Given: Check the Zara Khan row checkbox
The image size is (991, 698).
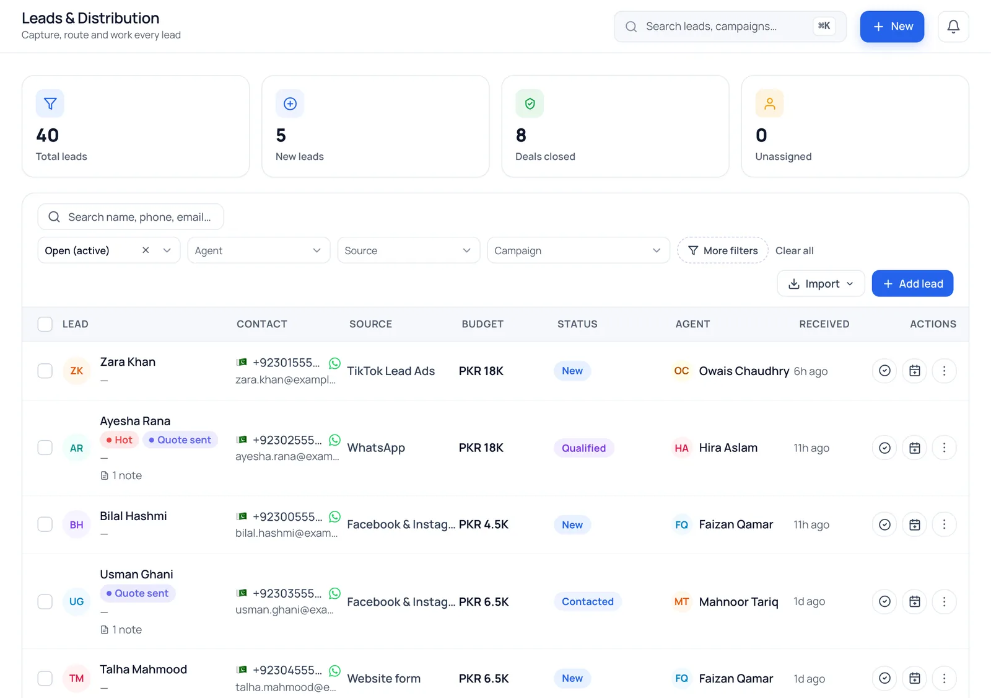Looking at the screenshot, I should pyautogui.click(x=45, y=371).
